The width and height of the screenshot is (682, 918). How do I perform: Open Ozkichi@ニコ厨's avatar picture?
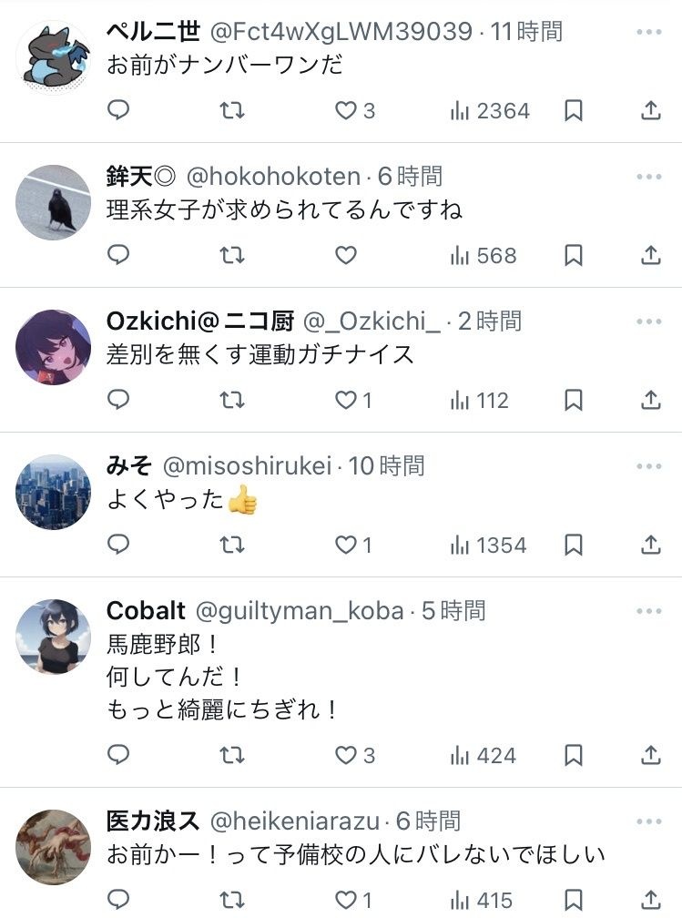[54, 347]
